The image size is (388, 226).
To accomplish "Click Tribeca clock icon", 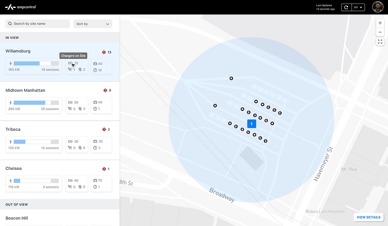I will pyautogui.click(x=95, y=148).
